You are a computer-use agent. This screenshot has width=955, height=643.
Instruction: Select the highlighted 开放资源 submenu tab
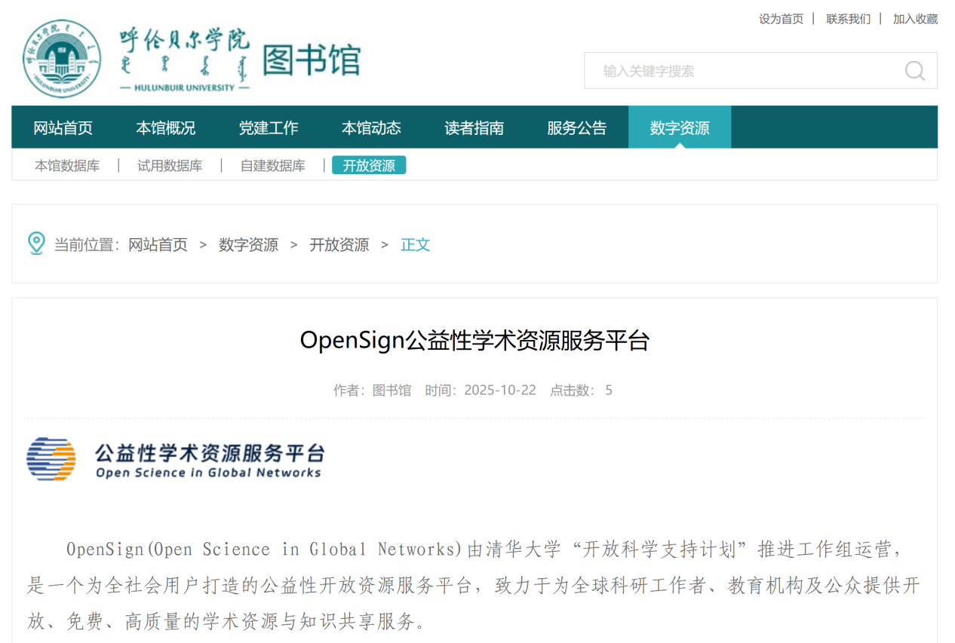click(369, 166)
